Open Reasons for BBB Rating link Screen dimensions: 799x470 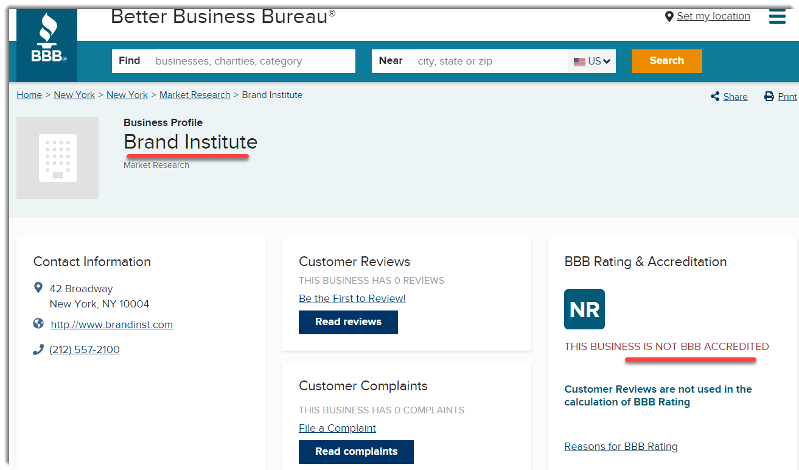(x=621, y=446)
